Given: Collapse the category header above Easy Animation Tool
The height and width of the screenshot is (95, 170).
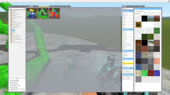Looking at the screenshot, I should (x=128, y=68).
